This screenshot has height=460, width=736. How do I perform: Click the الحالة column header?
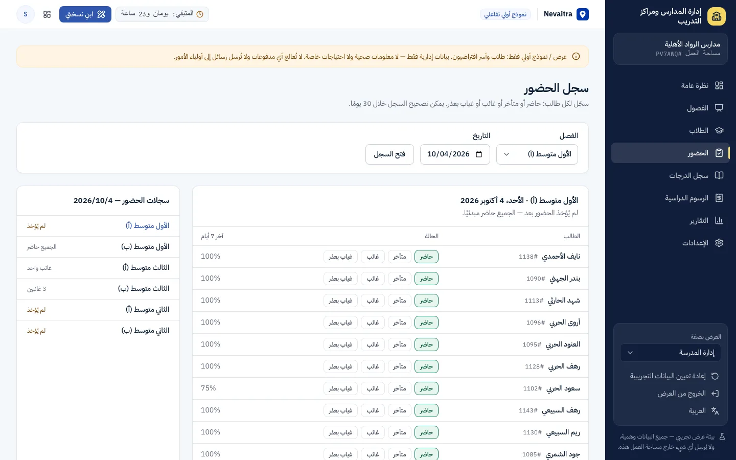coord(431,236)
